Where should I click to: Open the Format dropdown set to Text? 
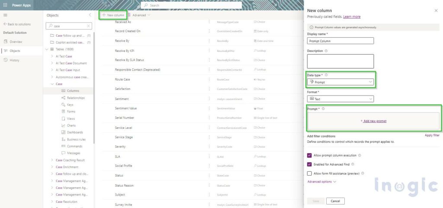click(x=340, y=99)
